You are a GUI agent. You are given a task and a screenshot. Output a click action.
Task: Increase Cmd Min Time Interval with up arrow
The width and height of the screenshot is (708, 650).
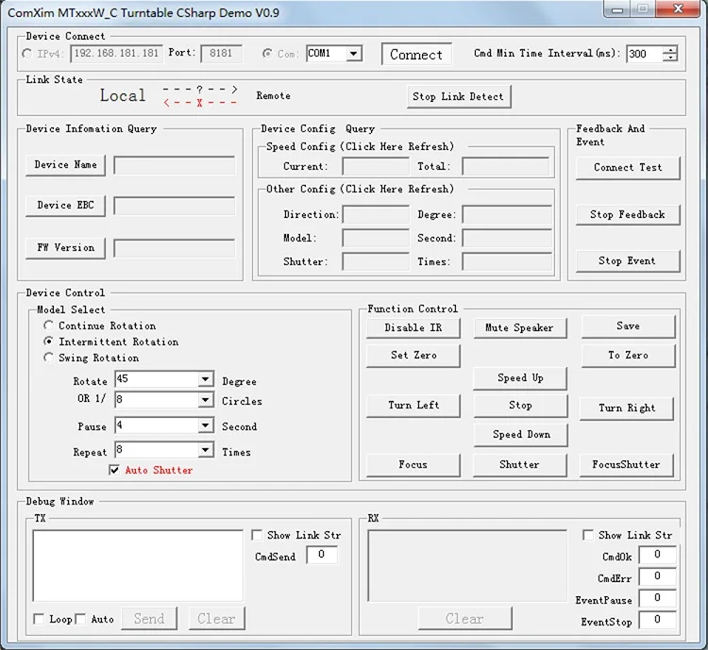(x=669, y=50)
